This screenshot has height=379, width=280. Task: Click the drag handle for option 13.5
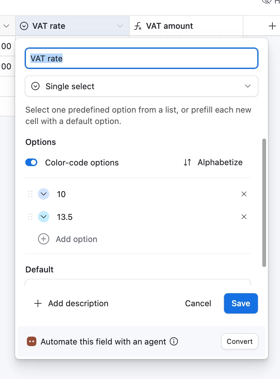30,217
